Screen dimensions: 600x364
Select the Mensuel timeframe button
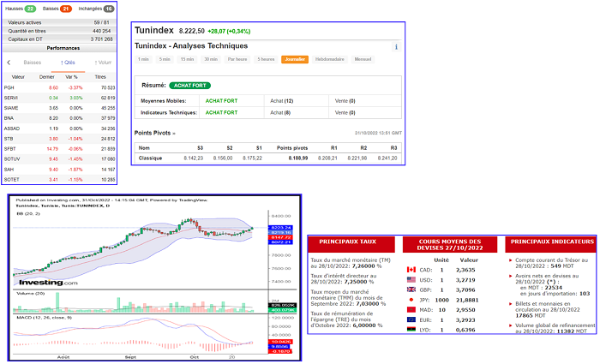(x=363, y=59)
